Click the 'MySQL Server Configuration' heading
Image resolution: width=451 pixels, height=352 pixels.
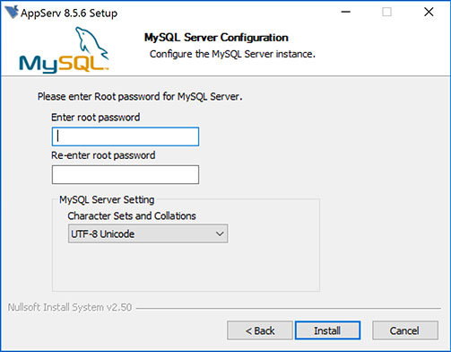216,38
